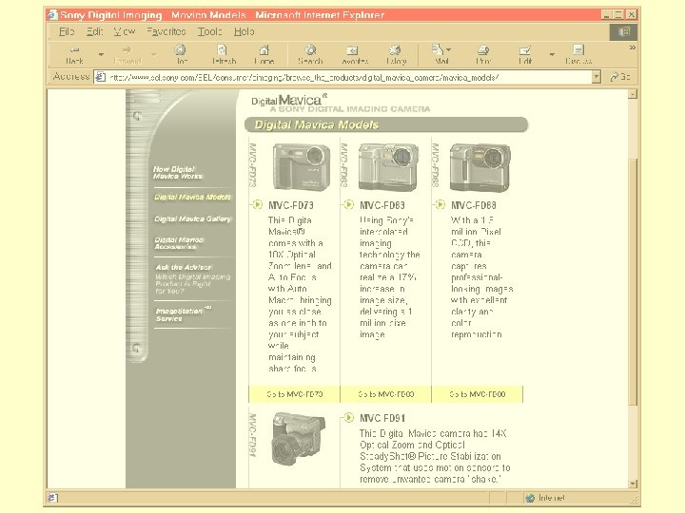Viewport: 685px width, 513px height.
Task: Click Go to MVC-FD83 button
Action: point(385,394)
